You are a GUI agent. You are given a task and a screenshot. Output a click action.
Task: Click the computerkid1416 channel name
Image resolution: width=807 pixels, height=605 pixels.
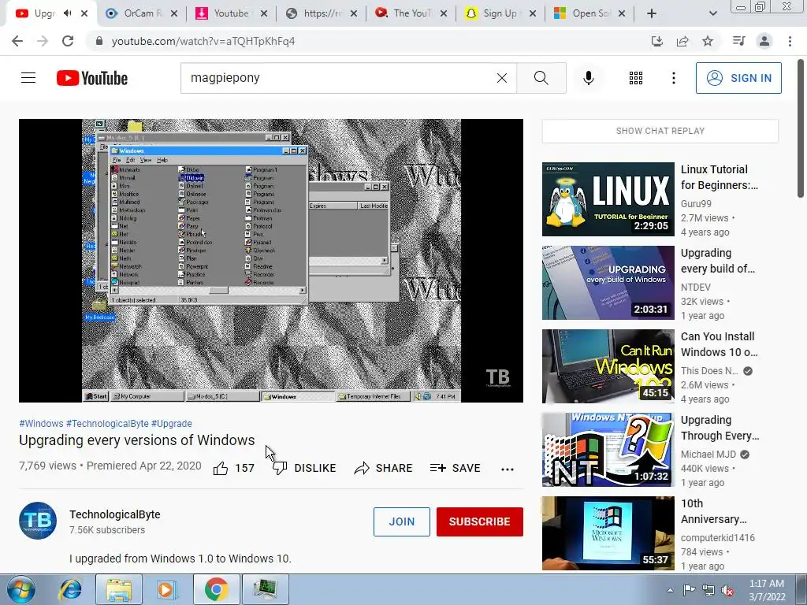coord(717,537)
